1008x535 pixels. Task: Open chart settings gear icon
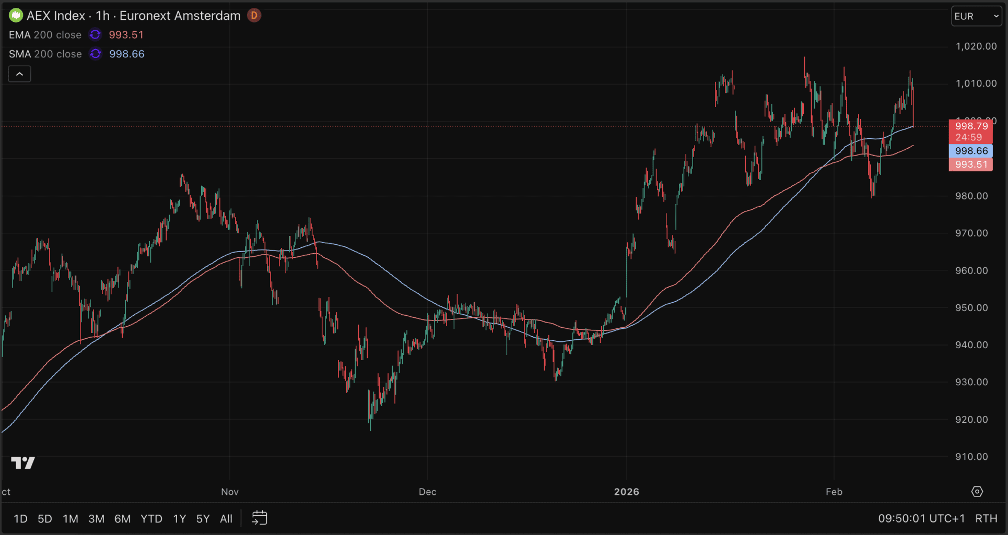[x=977, y=492]
